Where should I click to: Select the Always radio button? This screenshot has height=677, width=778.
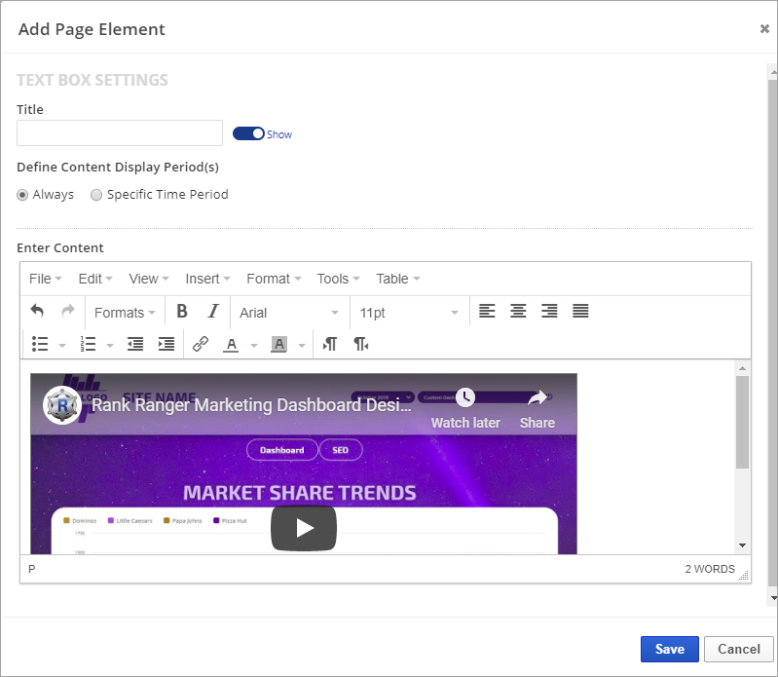[23, 195]
